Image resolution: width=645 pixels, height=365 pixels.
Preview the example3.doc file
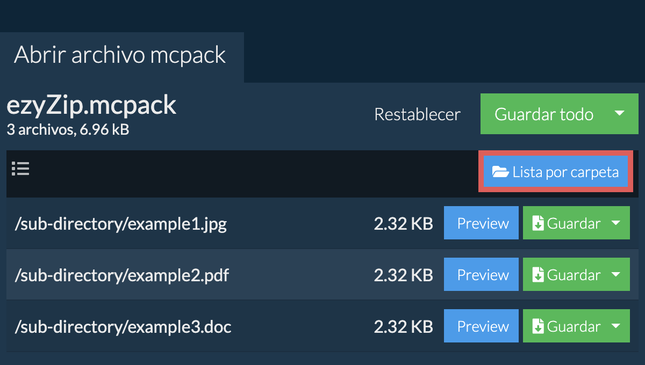pyautogui.click(x=482, y=326)
